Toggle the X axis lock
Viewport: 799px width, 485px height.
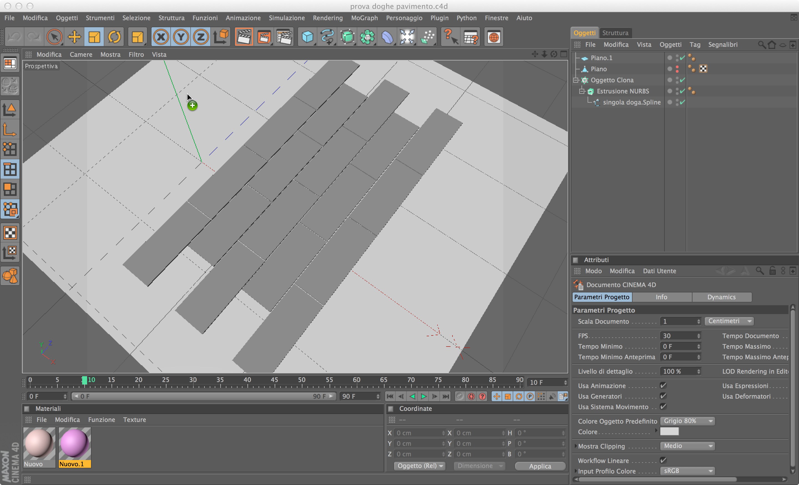[161, 37]
